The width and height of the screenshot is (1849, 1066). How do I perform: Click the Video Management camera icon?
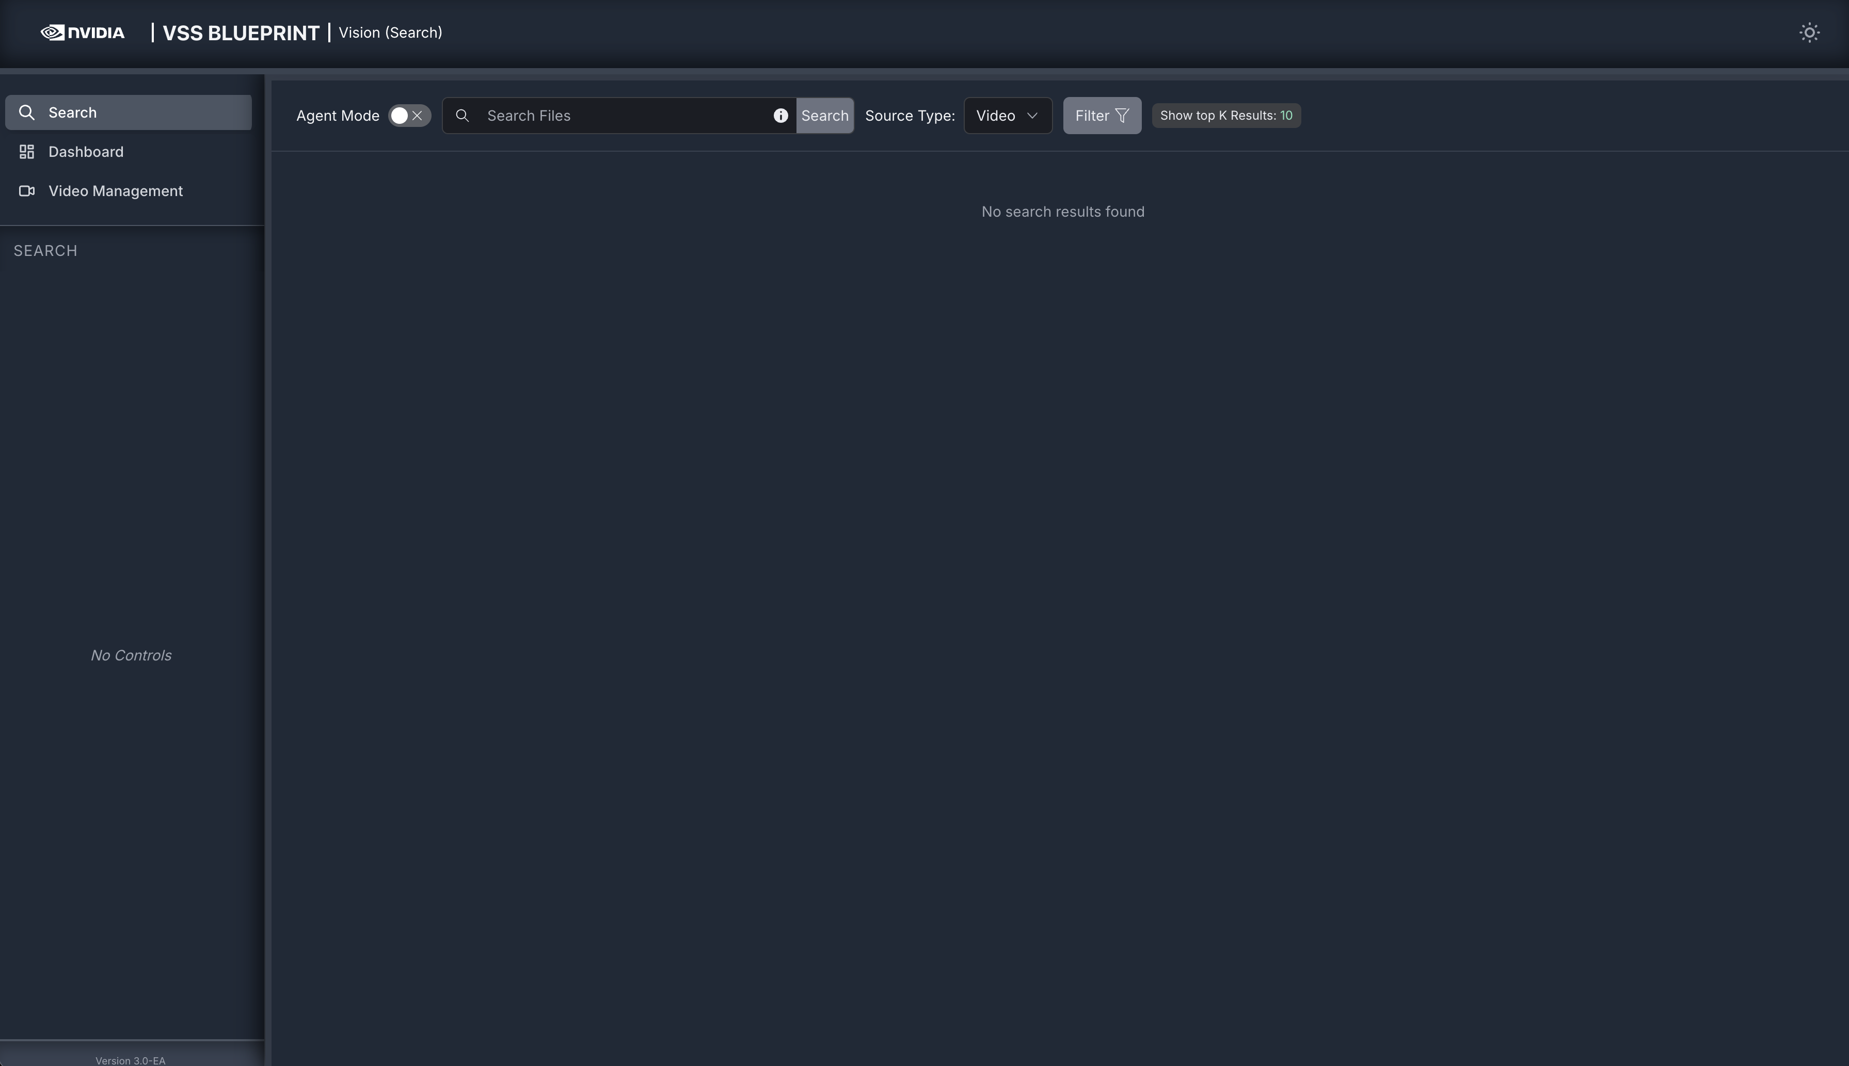coord(26,191)
